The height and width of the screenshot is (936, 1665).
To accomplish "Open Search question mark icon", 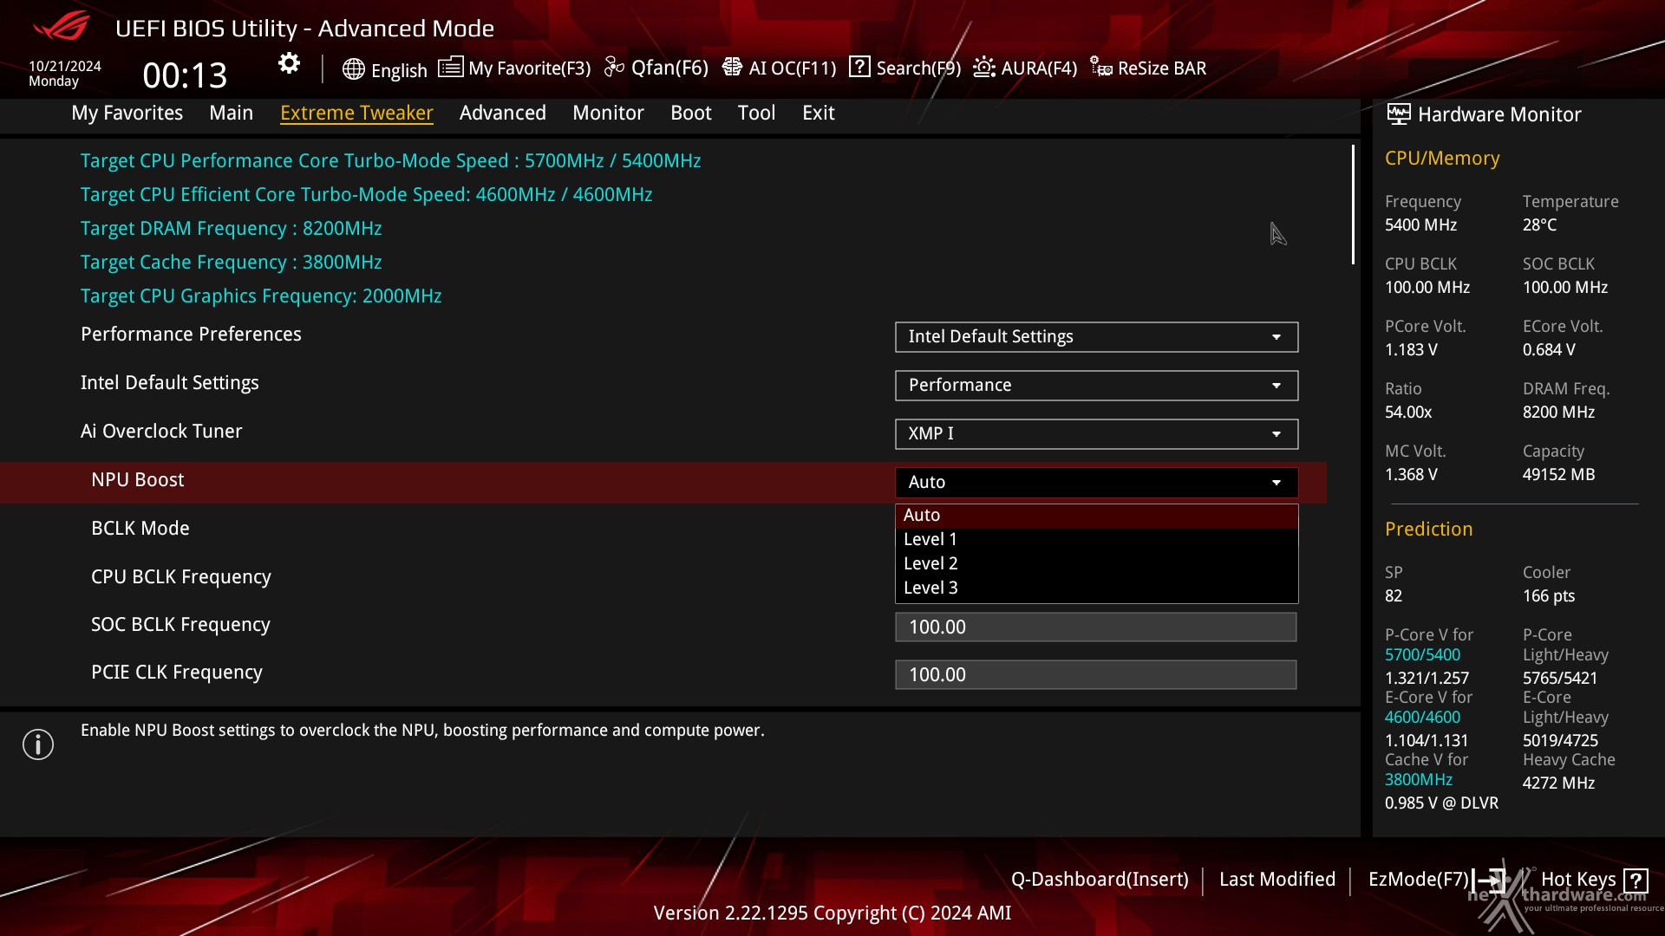I will pos(859,67).
